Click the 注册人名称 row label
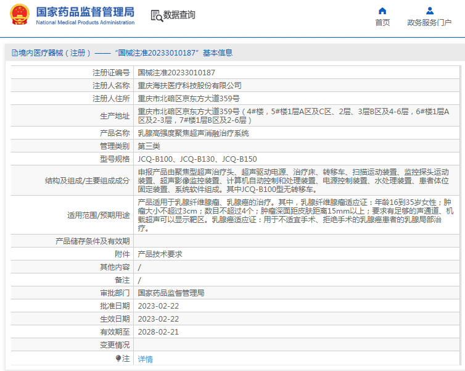Viewport: 465px width, 371px height. point(111,86)
